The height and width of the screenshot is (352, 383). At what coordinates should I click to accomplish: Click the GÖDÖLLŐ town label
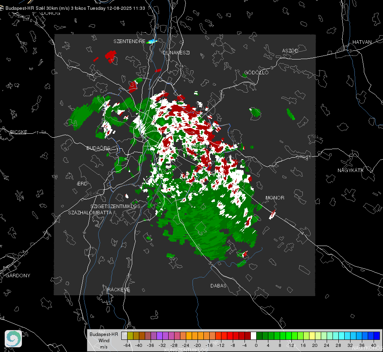[256, 72]
